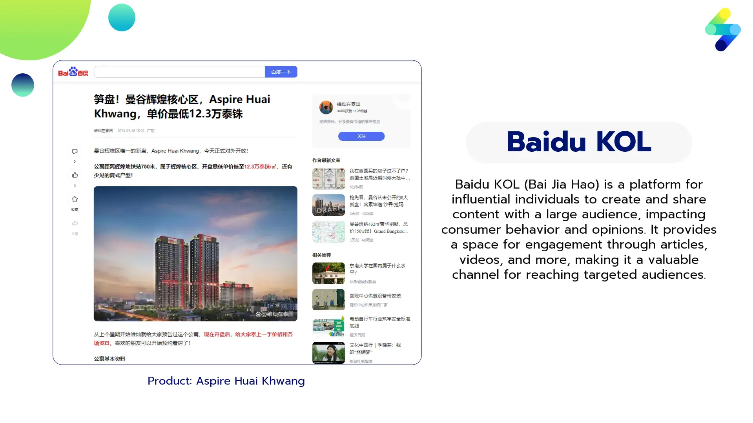The image size is (753, 423).
Task: Click the Baidu logo
Action: [x=73, y=71]
